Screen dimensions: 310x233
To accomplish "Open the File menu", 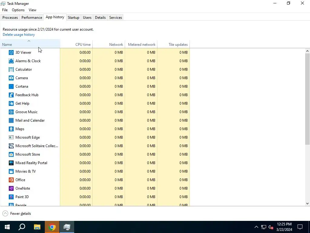I will [5, 10].
